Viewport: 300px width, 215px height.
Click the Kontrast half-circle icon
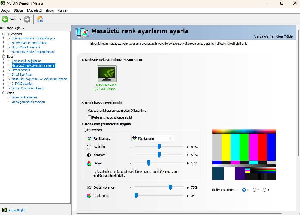tap(89, 155)
